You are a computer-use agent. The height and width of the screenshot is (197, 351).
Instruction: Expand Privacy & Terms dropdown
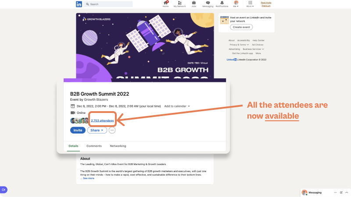click(x=239, y=45)
